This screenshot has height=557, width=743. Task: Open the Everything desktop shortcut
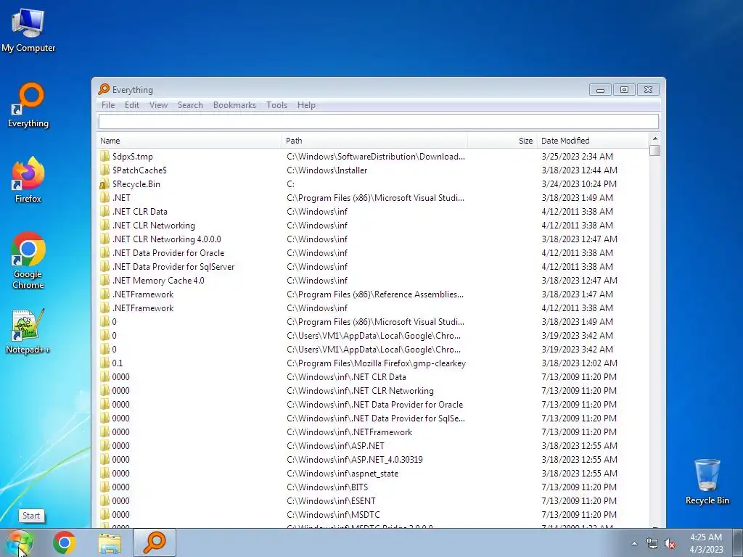(x=28, y=105)
